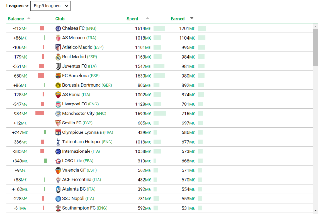Click the 319M€ spent value

tap(144, 161)
